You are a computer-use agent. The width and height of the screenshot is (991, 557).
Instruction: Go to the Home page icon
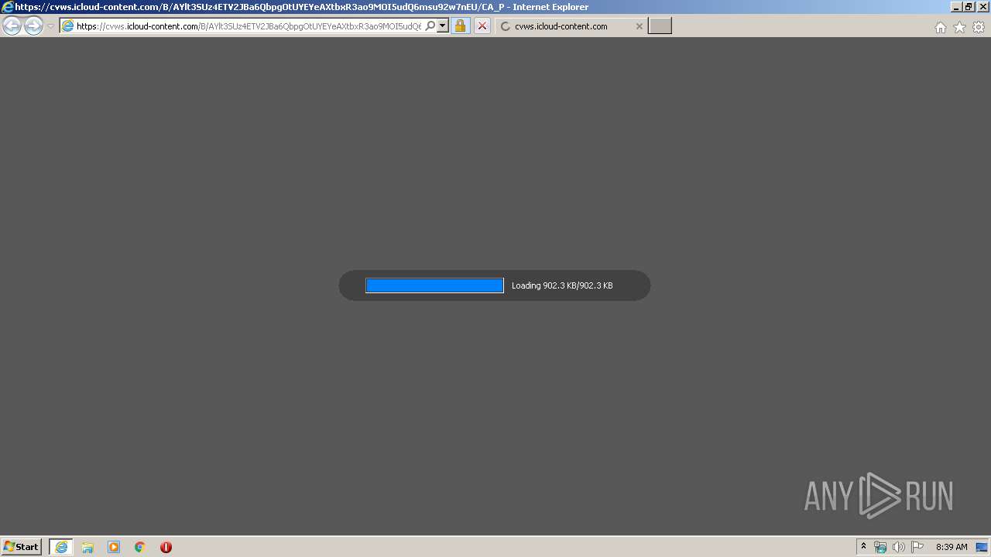pyautogui.click(x=940, y=27)
